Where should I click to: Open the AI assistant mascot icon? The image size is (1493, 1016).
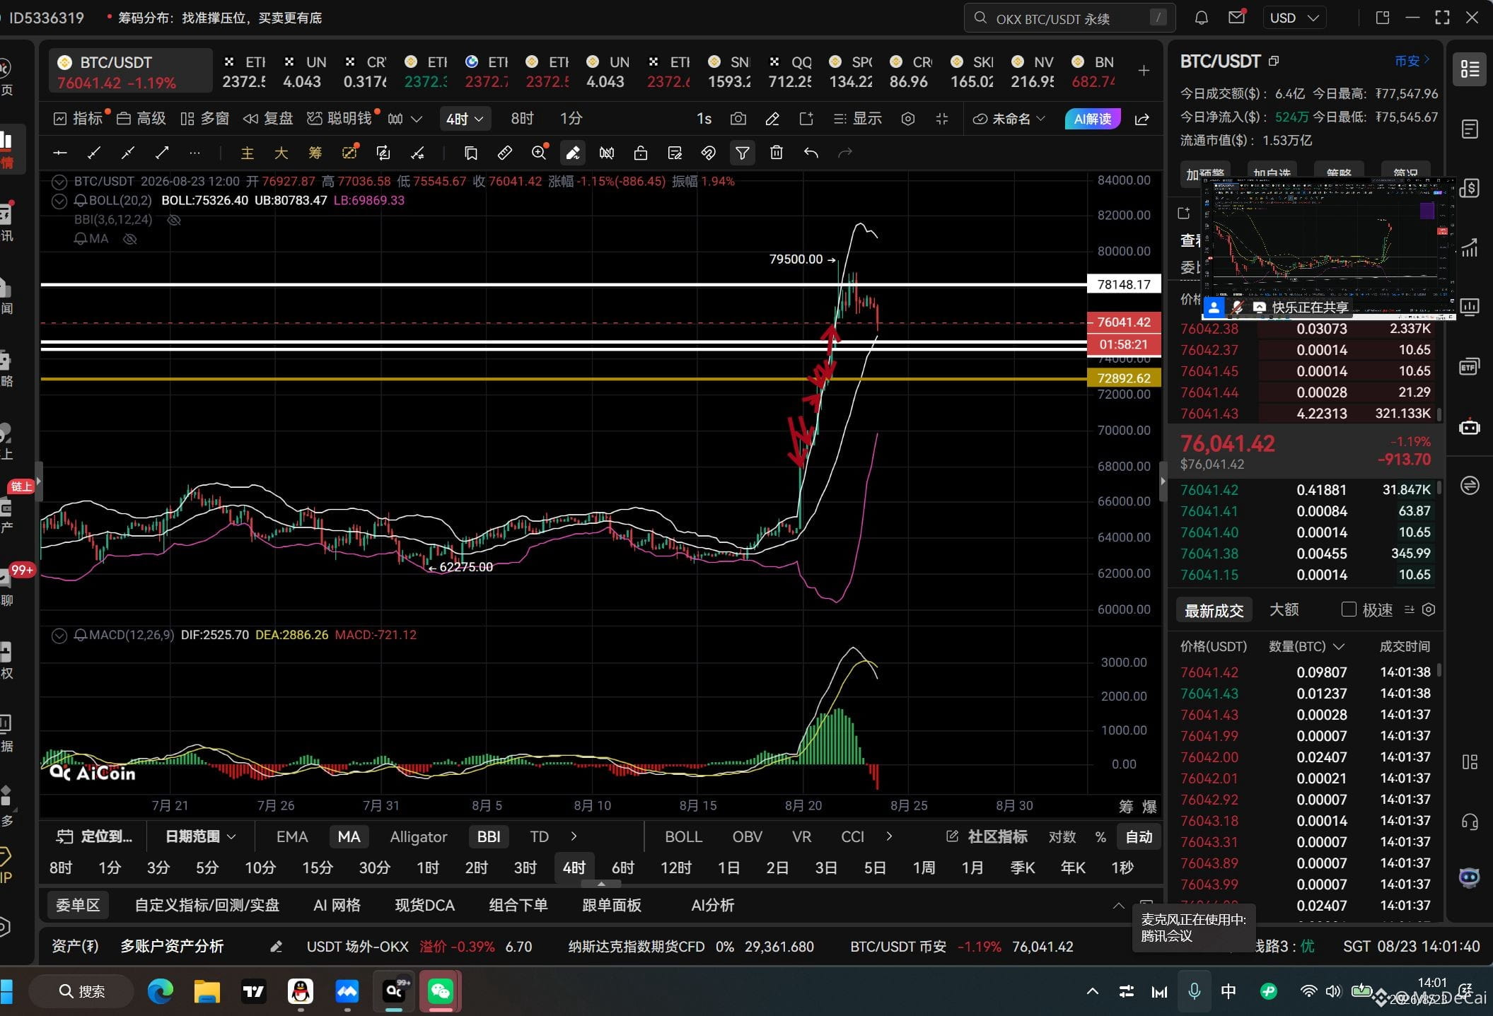1470,877
